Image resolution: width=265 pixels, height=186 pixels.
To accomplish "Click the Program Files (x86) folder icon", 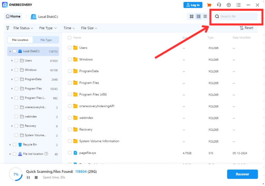I will (x=75, y=95).
